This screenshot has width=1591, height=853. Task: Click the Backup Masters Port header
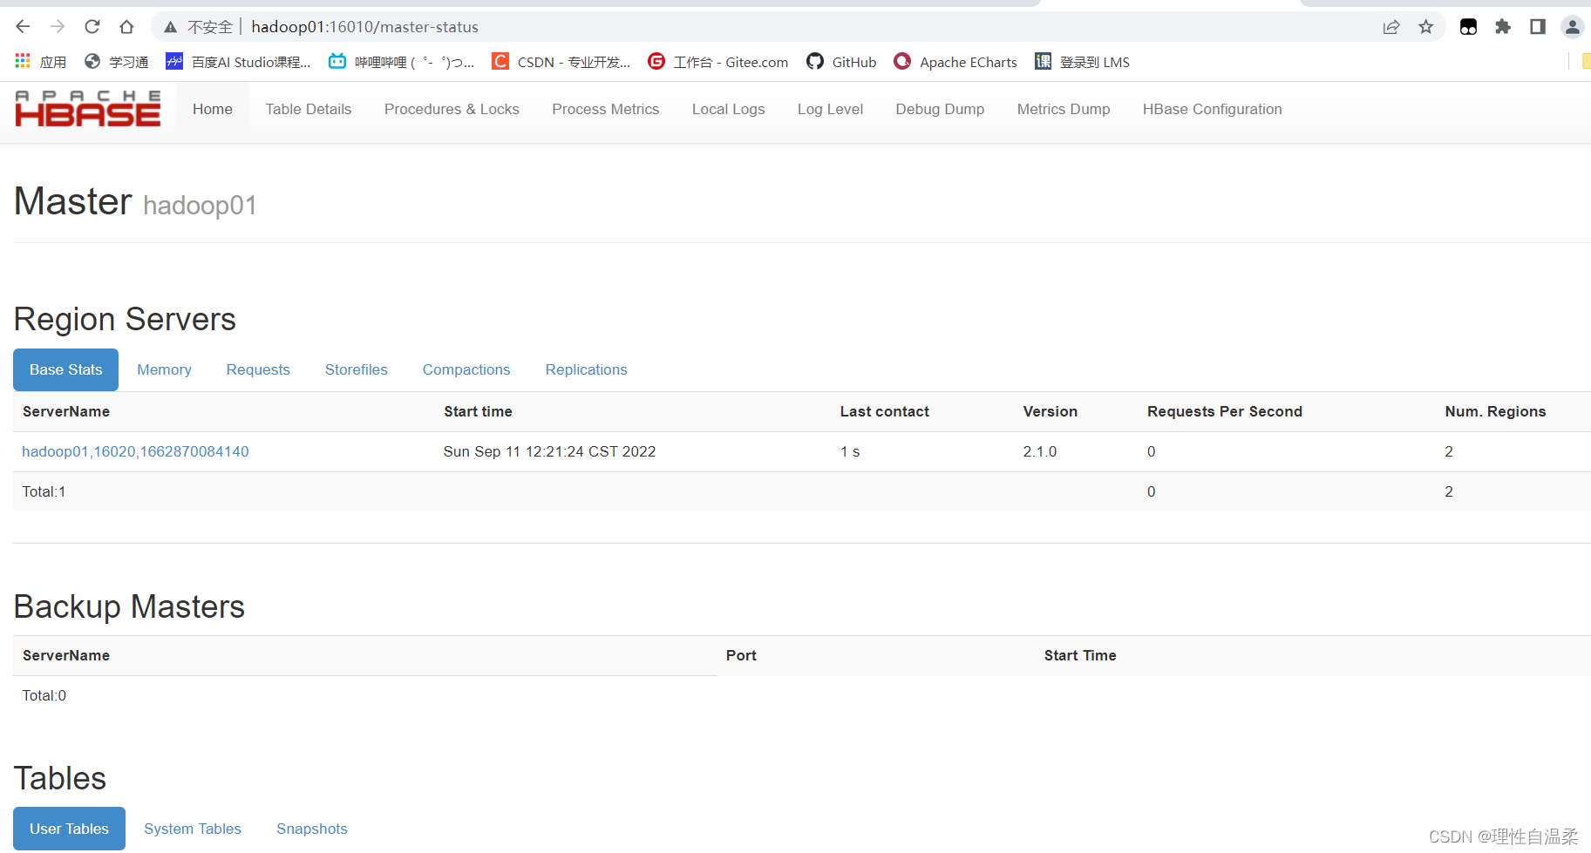tap(741, 655)
